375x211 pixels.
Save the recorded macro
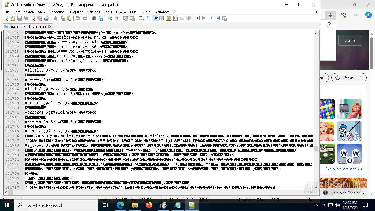[x=225, y=18]
